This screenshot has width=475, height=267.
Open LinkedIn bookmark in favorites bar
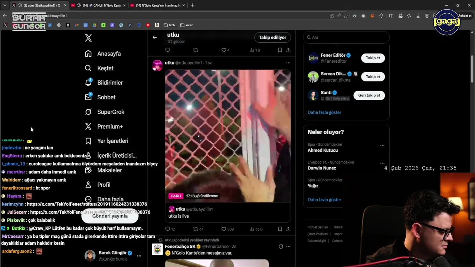click(50, 25)
